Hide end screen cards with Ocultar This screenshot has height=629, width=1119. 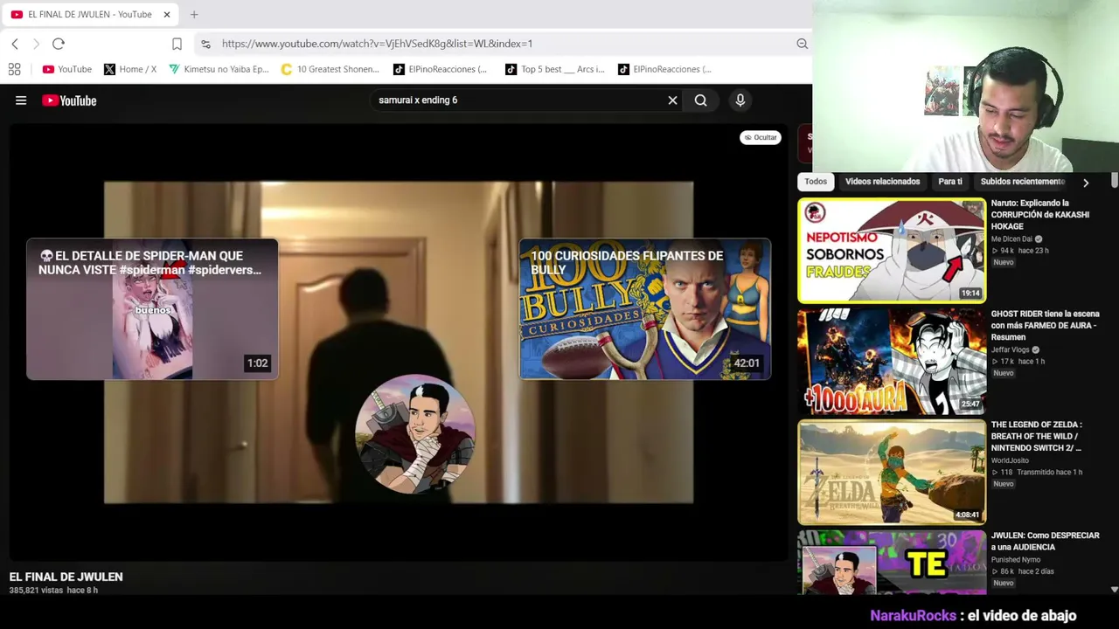click(x=761, y=137)
